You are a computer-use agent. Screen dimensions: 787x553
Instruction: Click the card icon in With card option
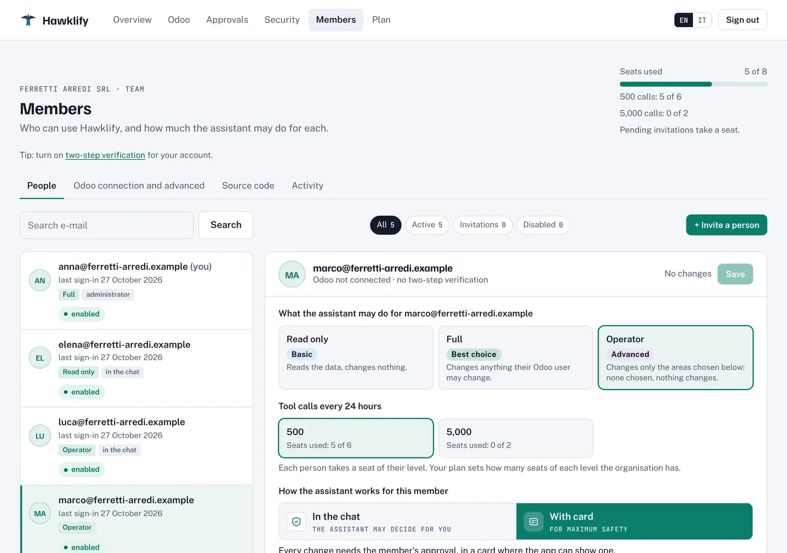(x=534, y=522)
